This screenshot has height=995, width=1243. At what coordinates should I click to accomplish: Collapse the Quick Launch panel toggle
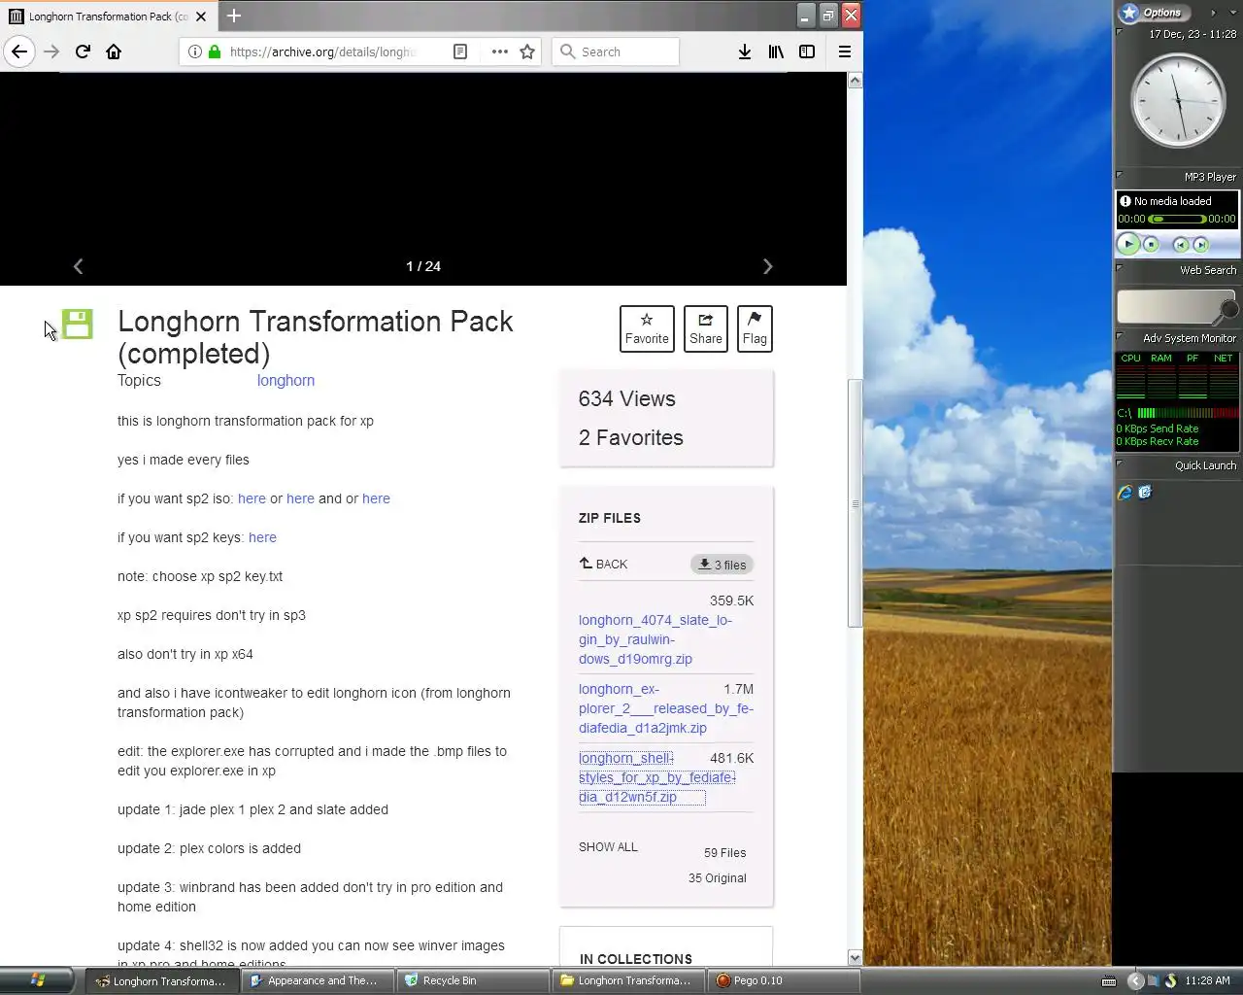tap(1119, 463)
